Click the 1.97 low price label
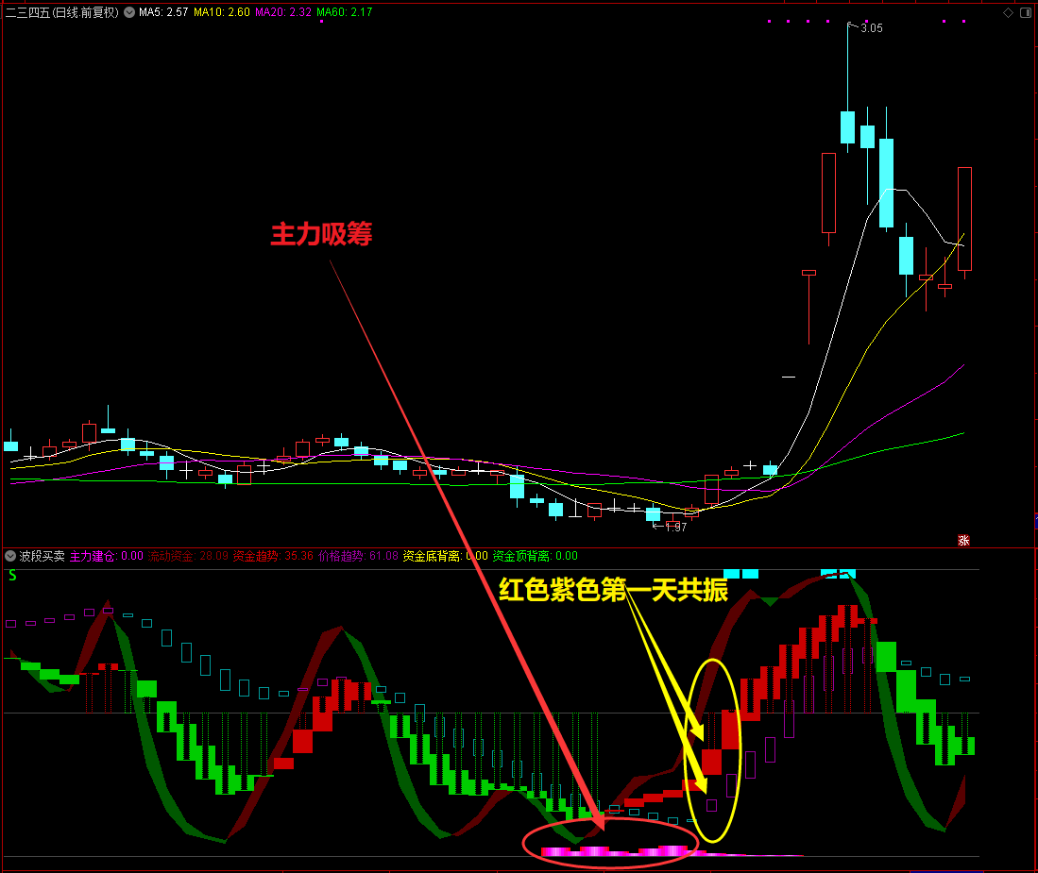Screen dimensions: 1038x873 pos(676,528)
